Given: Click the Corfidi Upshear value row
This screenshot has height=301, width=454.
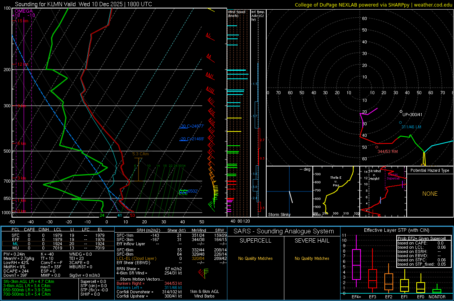Looking at the screenshot, I should (149, 296).
